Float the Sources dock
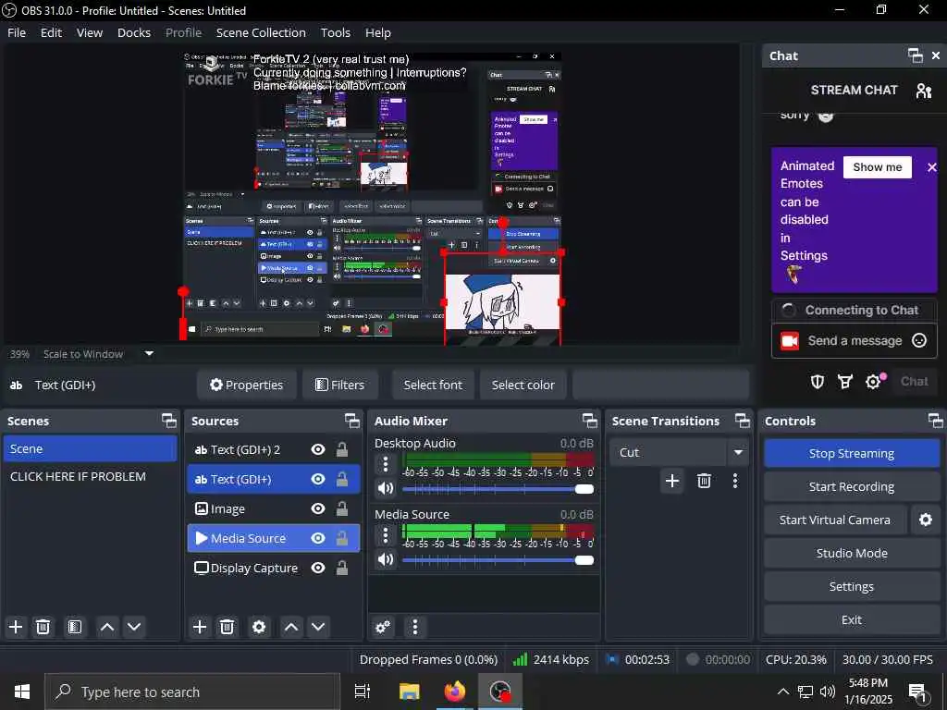The height and width of the screenshot is (710, 947). click(352, 421)
